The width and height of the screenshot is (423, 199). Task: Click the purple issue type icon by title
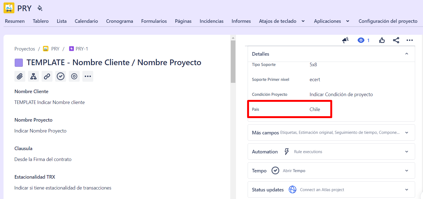pyautogui.click(x=19, y=63)
